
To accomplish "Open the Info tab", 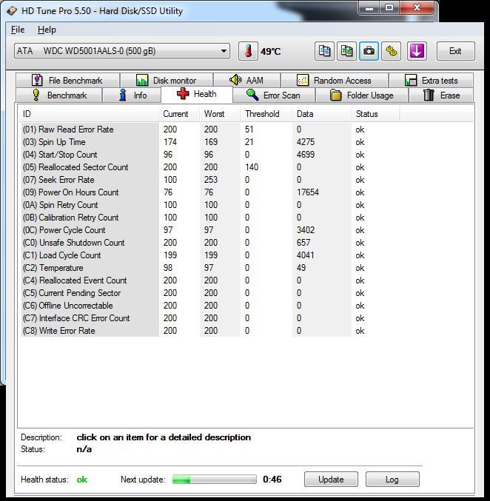I will (132, 95).
